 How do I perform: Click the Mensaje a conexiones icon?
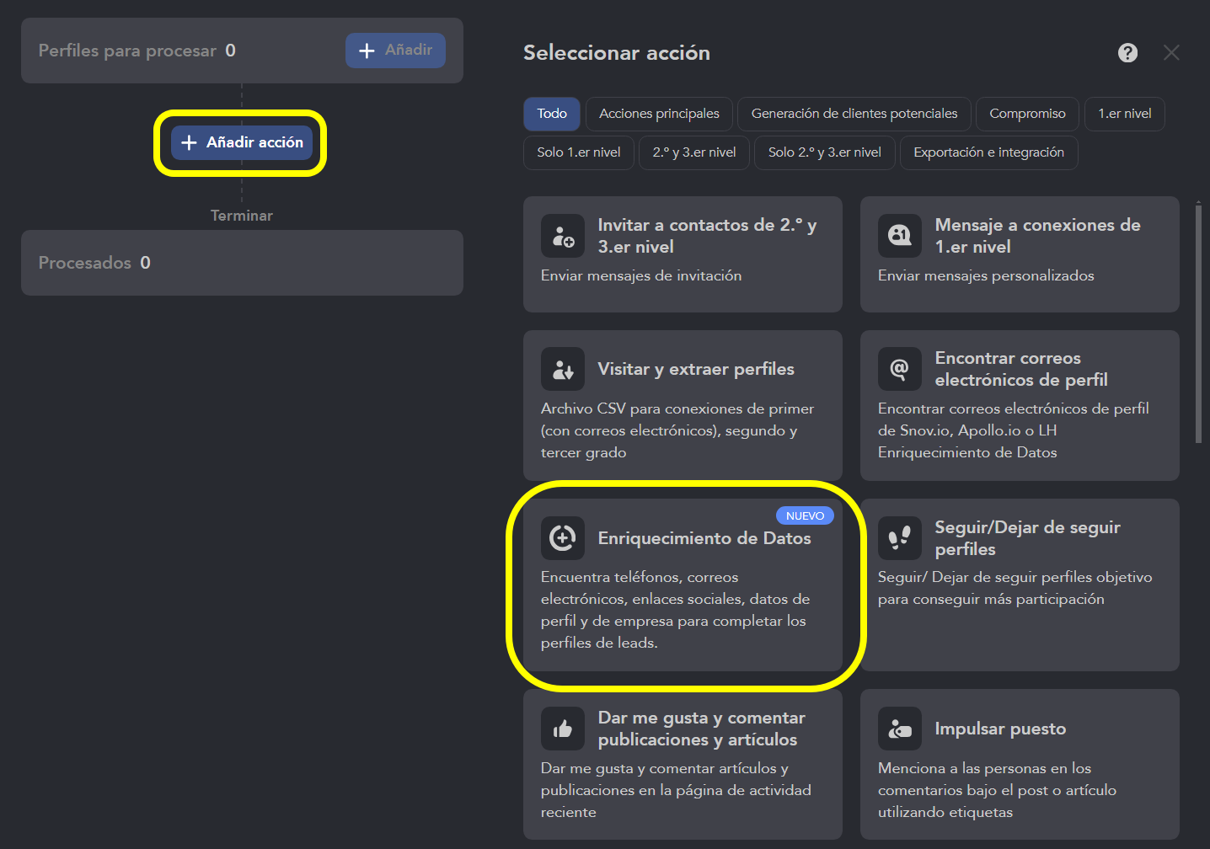pos(900,236)
